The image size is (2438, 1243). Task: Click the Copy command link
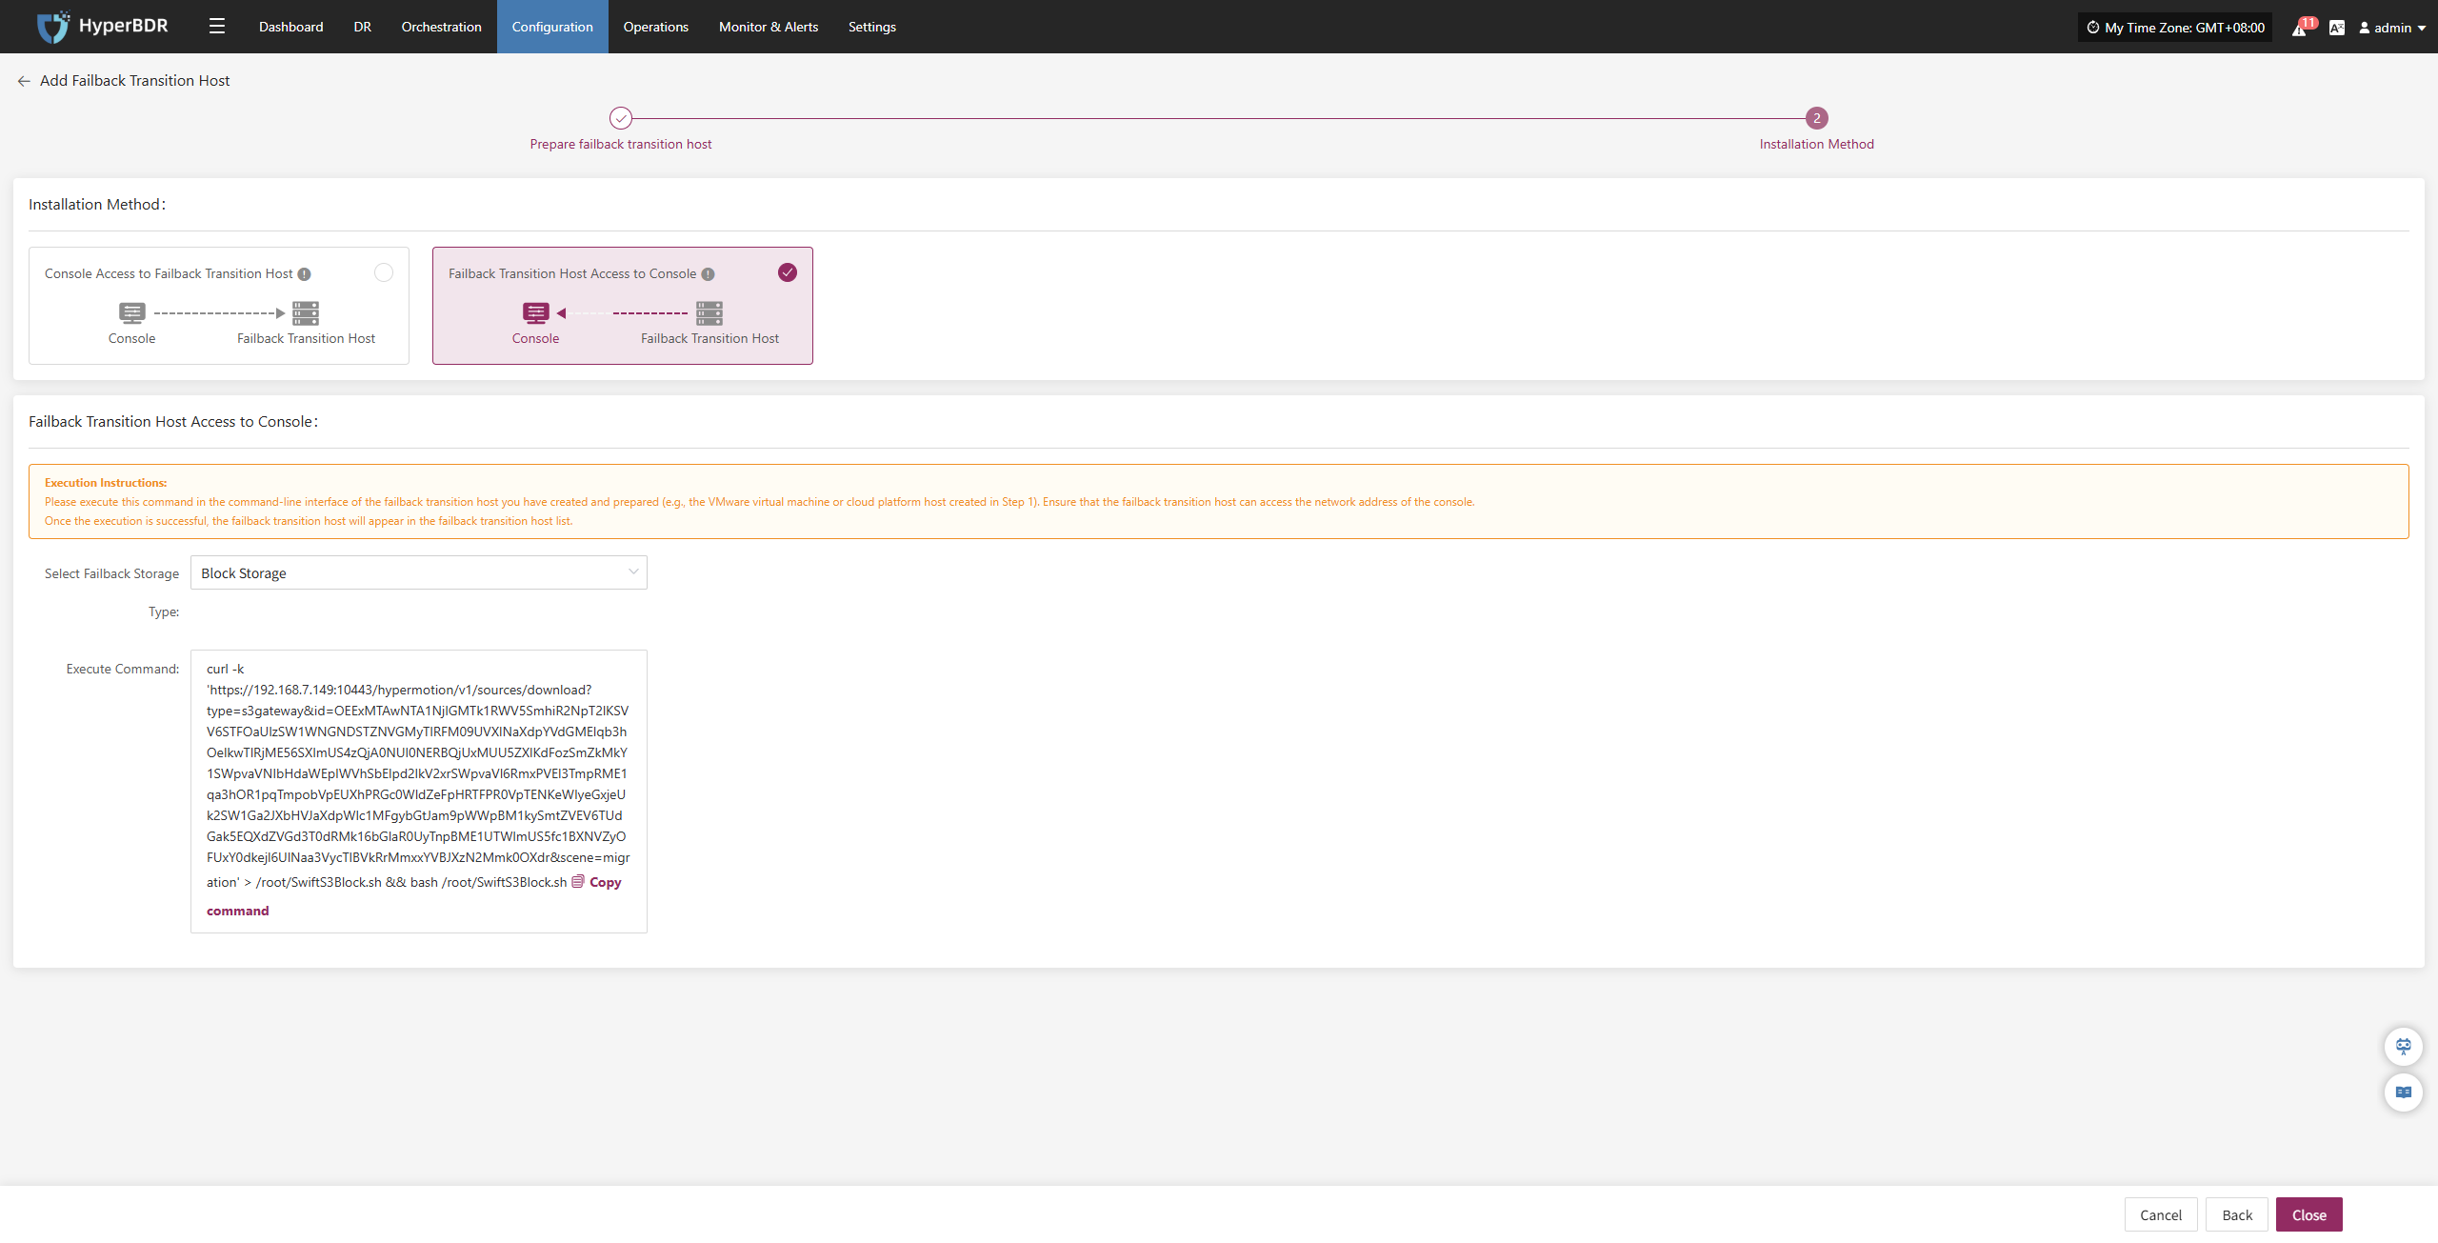(x=604, y=882)
